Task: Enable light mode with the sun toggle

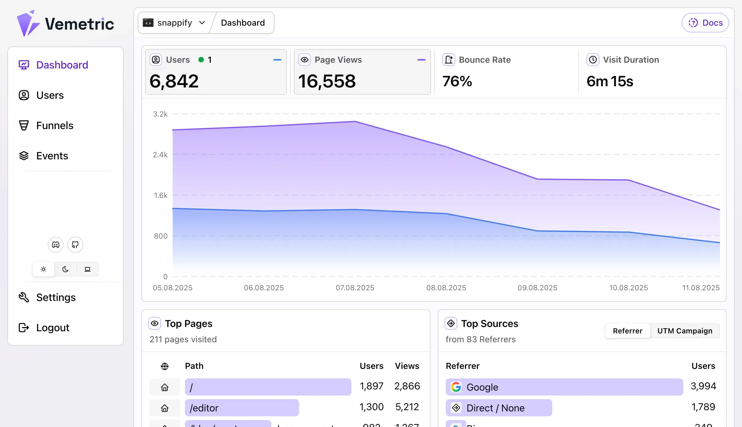Action: tap(43, 269)
